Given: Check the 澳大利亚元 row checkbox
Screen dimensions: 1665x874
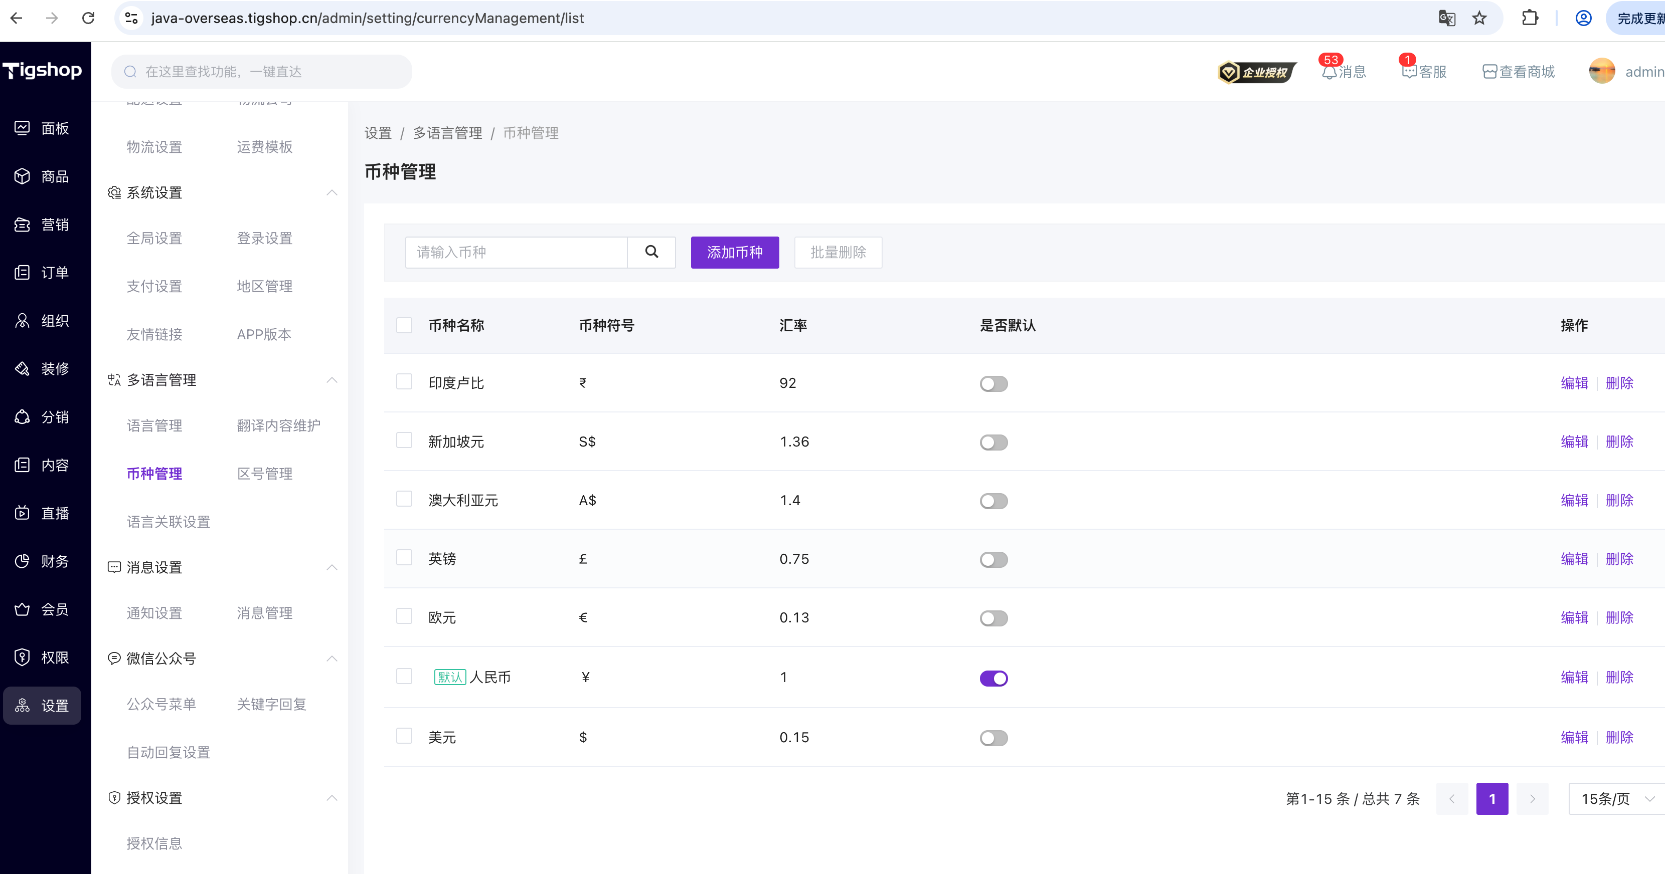Looking at the screenshot, I should 404,499.
